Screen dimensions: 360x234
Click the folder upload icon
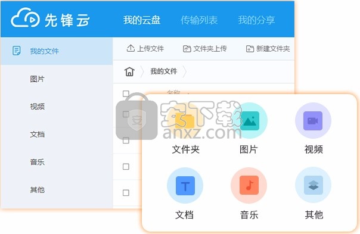coord(187,49)
